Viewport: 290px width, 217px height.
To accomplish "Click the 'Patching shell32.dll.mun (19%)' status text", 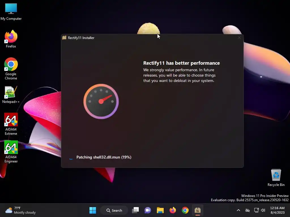I will 104,157.
